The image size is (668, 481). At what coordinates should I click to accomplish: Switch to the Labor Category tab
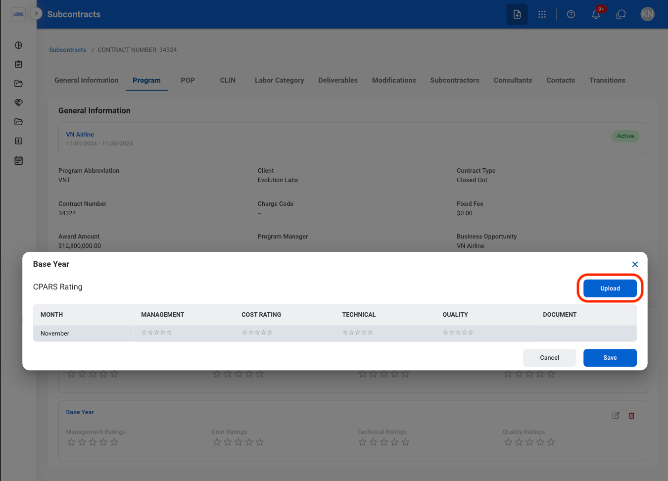tap(280, 80)
